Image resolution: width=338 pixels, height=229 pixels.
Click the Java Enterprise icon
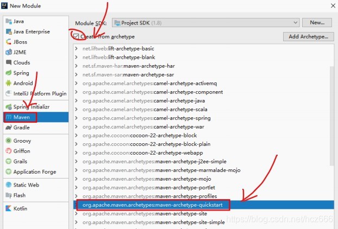9,31
